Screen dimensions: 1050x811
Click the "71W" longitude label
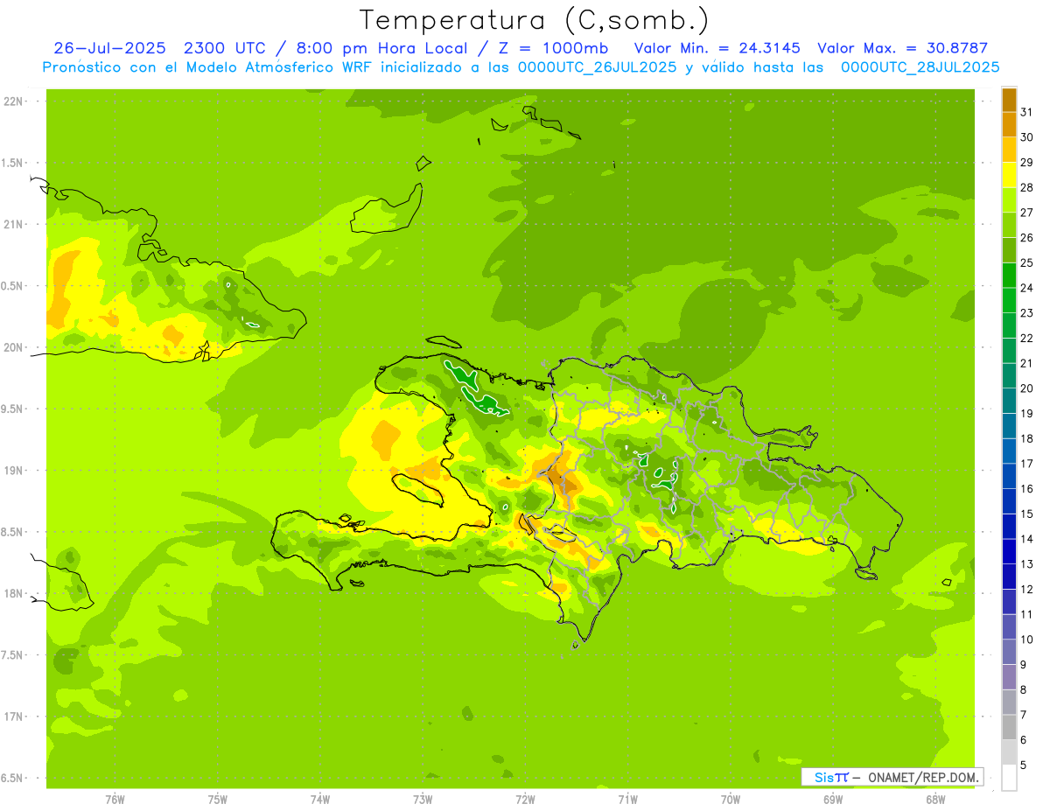627,800
